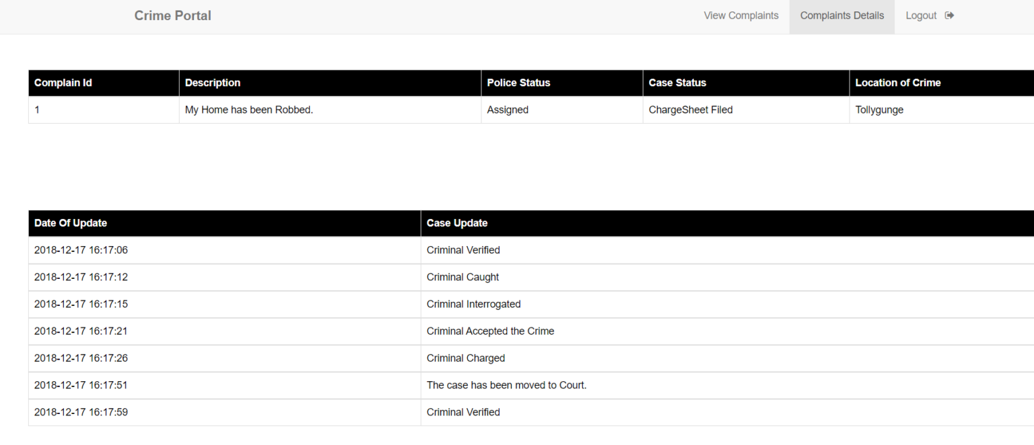Viewport: 1034px width, 445px height.
Task: Click the Description column header
Action: pos(213,83)
